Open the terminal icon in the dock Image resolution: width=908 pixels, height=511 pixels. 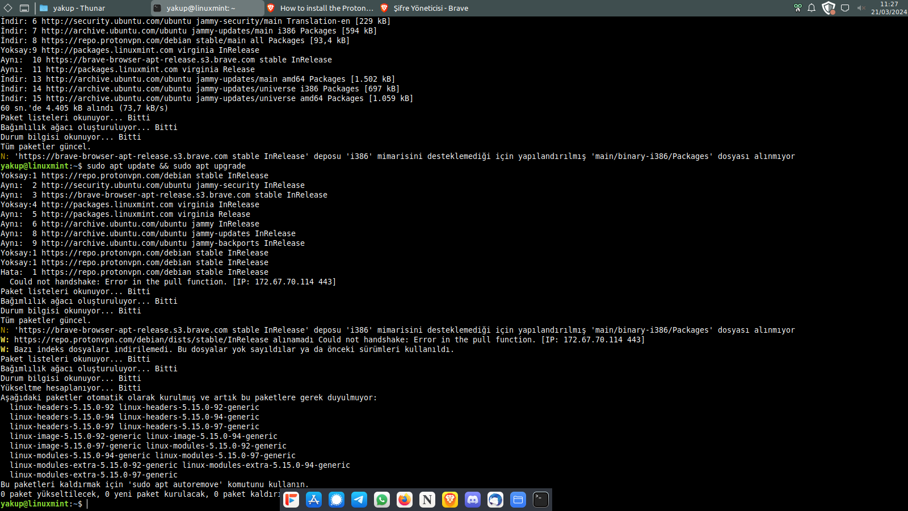coord(541,500)
